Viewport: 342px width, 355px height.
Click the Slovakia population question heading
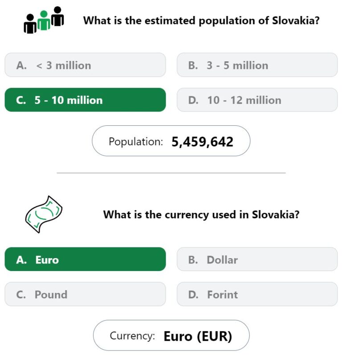tap(201, 20)
